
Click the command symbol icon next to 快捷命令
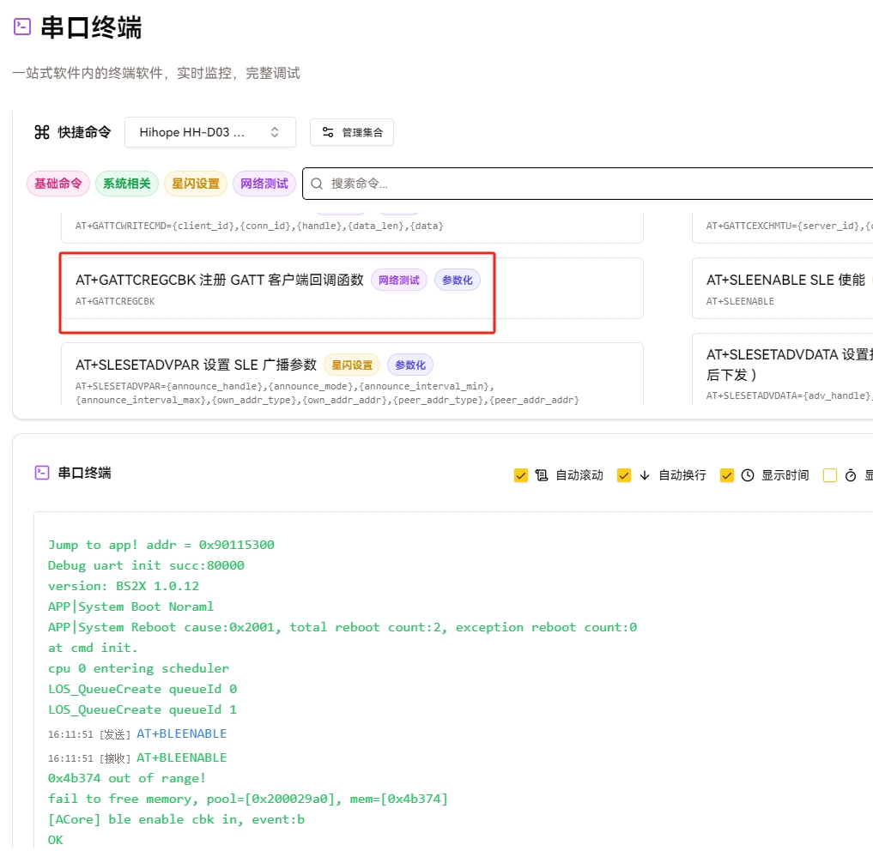42,132
